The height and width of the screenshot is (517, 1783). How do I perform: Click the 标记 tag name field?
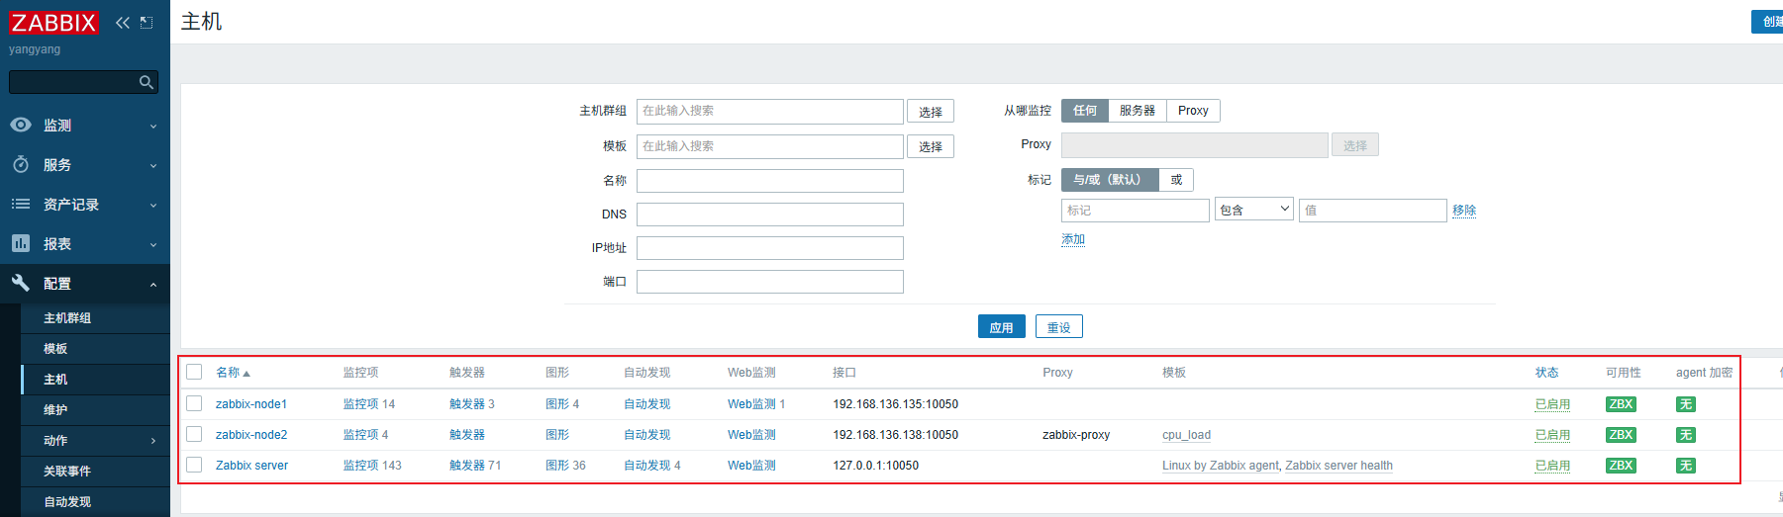coord(1136,211)
